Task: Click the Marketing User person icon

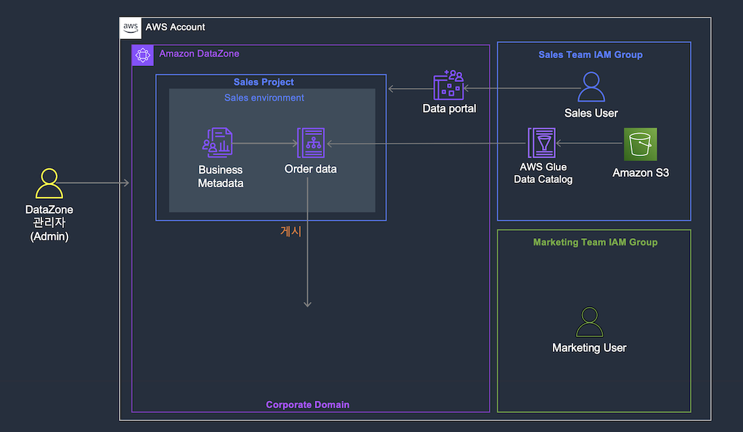Action: [589, 322]
